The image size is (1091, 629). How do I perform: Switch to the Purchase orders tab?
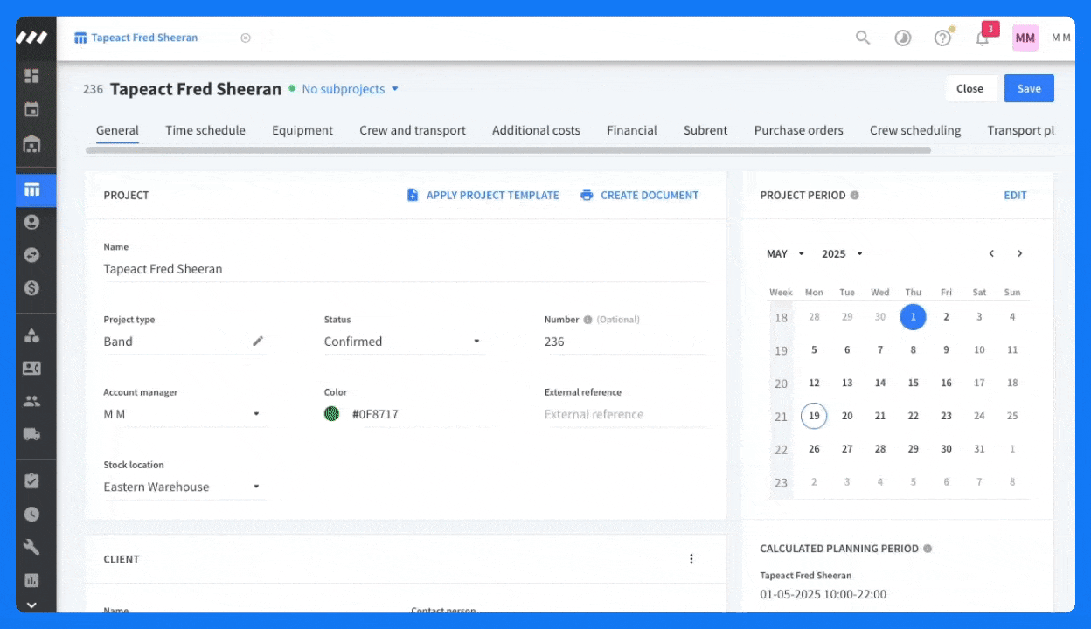point(799,130)
